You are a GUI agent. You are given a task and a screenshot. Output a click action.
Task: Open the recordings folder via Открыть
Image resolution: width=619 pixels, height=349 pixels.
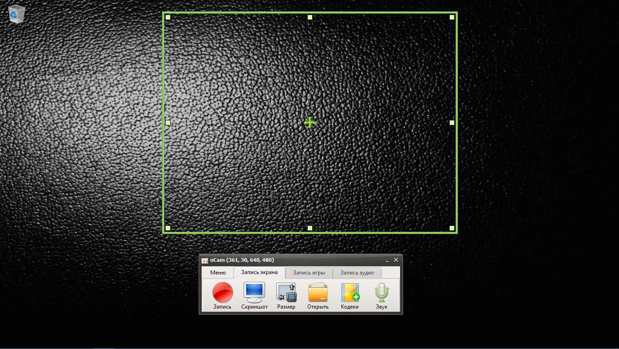pyautogui.click(x=318, y=293)
